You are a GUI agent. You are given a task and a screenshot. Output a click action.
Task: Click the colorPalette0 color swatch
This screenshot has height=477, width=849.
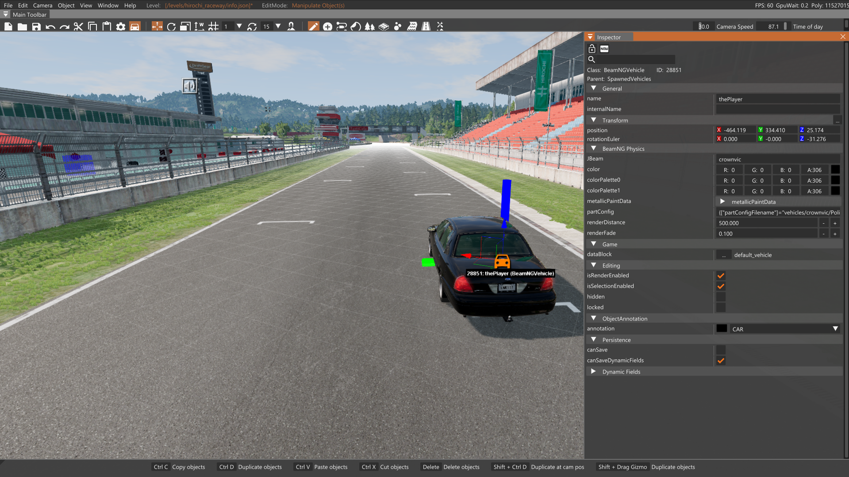click(835, 180)
